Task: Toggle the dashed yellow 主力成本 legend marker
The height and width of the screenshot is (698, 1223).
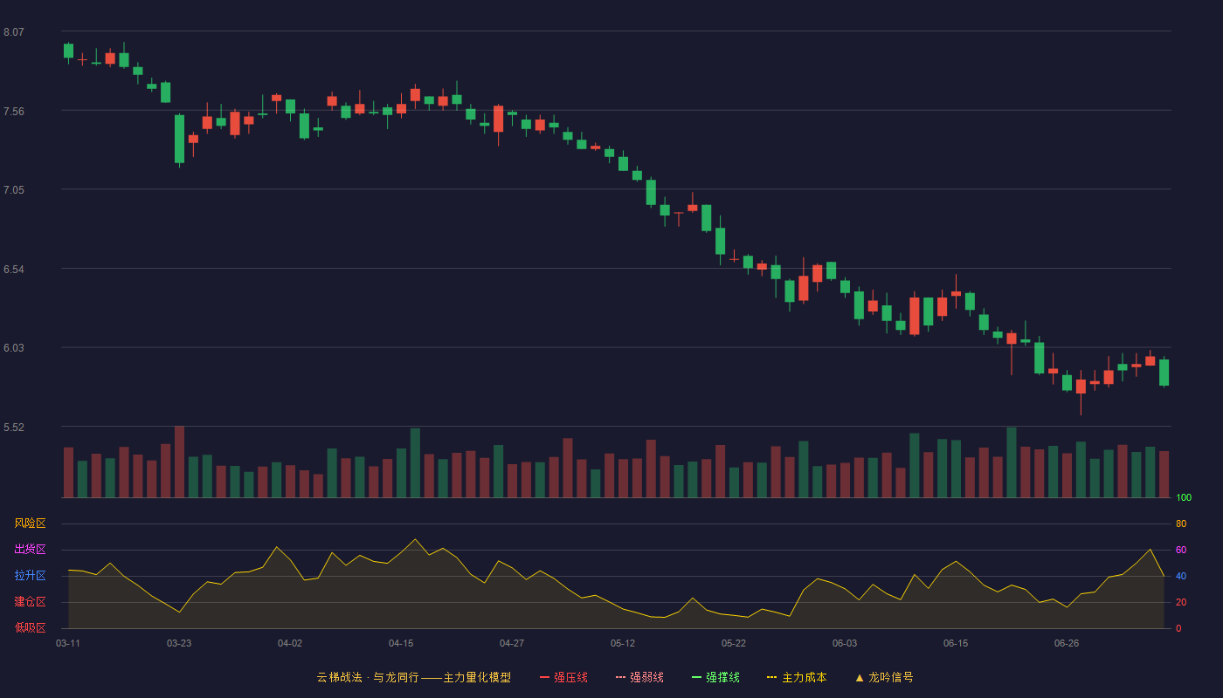Action: tap(772, 677)
